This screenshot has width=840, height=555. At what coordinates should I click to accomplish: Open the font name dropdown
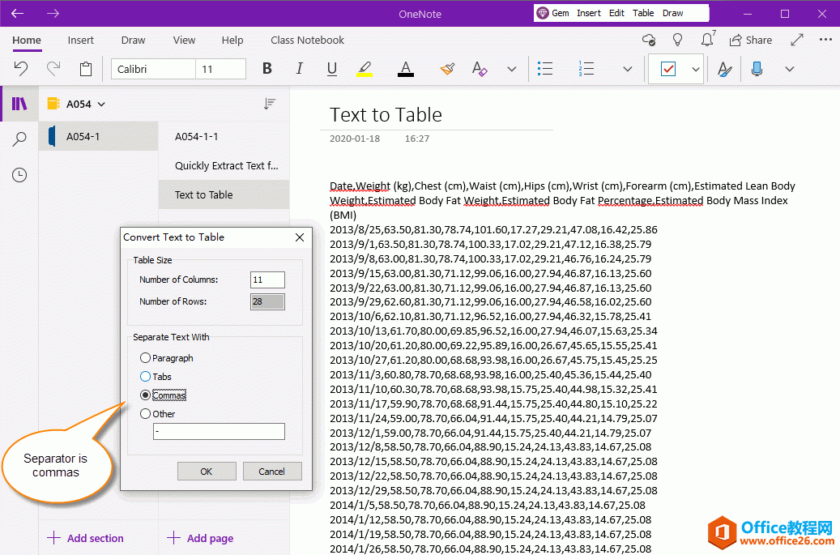pos(154,69)
